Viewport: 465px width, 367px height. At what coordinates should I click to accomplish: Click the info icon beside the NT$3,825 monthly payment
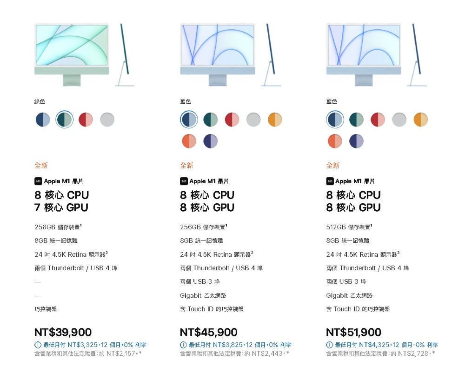coord(183,345)
